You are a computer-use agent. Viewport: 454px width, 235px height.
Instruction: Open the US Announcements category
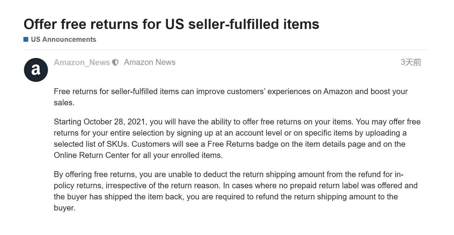pos(63,39)
